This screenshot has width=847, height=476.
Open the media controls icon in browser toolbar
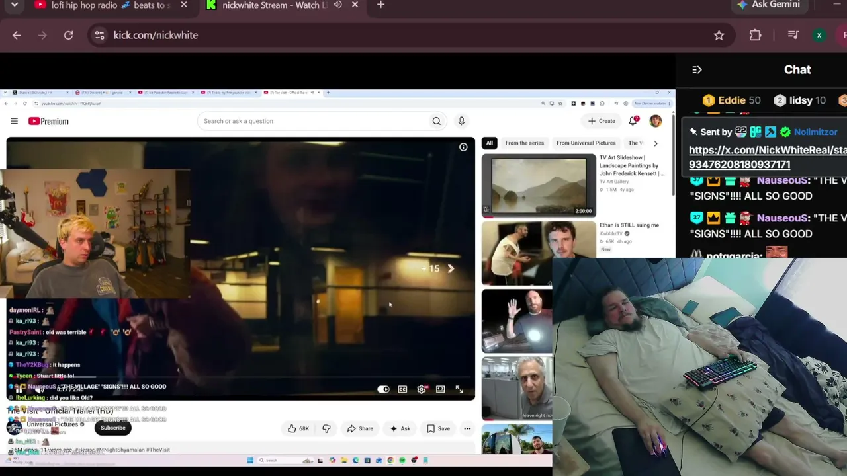(793, 35)
